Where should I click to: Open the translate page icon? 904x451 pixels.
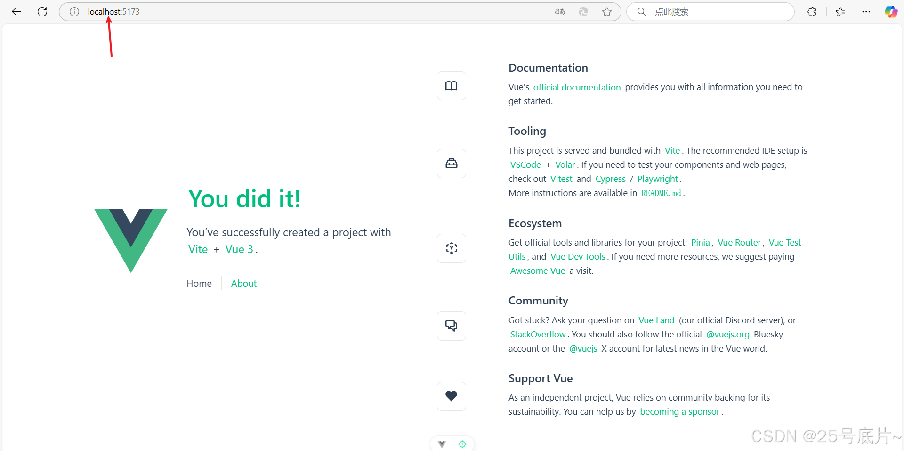560,12
